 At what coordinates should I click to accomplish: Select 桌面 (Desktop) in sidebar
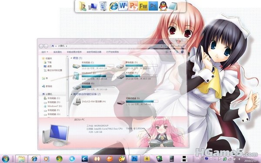(48, 66)
